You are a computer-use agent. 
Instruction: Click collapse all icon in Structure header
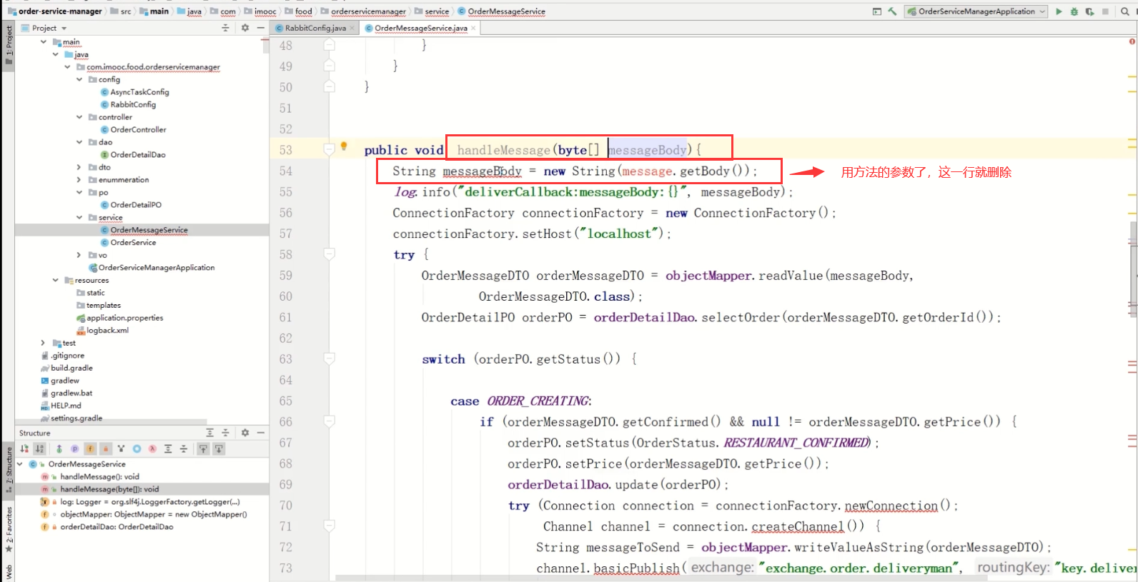[x=225, y=433]
